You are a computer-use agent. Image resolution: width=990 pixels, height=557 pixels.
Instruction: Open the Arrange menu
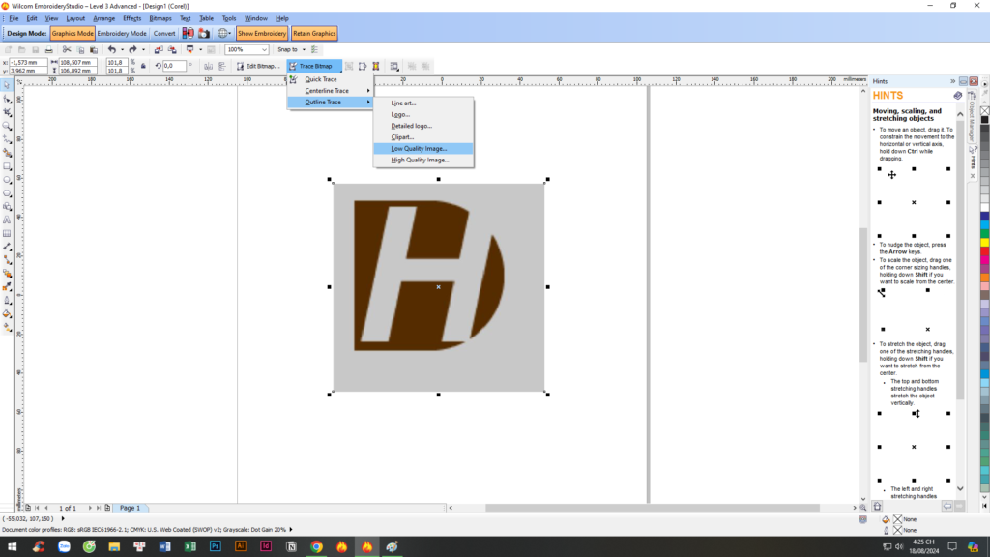click(x=104, y=18)
